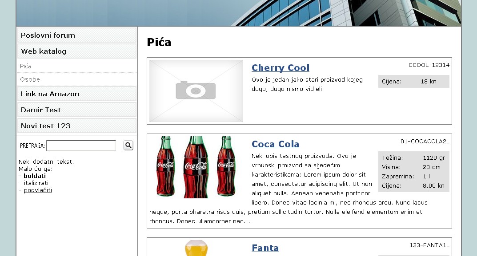Select the Osobe category

(x=27, y=79)
